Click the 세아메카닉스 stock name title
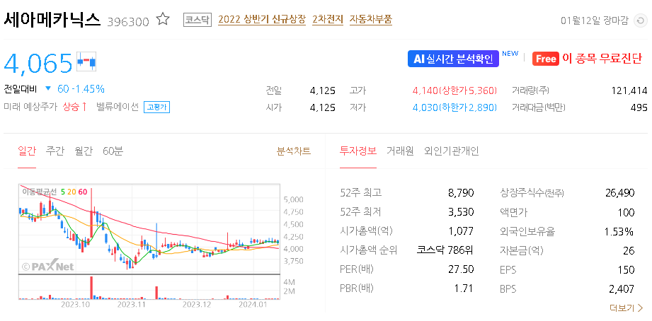Viewport: 652px width, 321px height. 52,20
